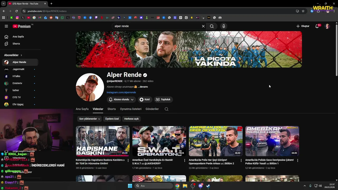
Task: Open the YouTube hamburger guide menu
Action: coord(6,26)
